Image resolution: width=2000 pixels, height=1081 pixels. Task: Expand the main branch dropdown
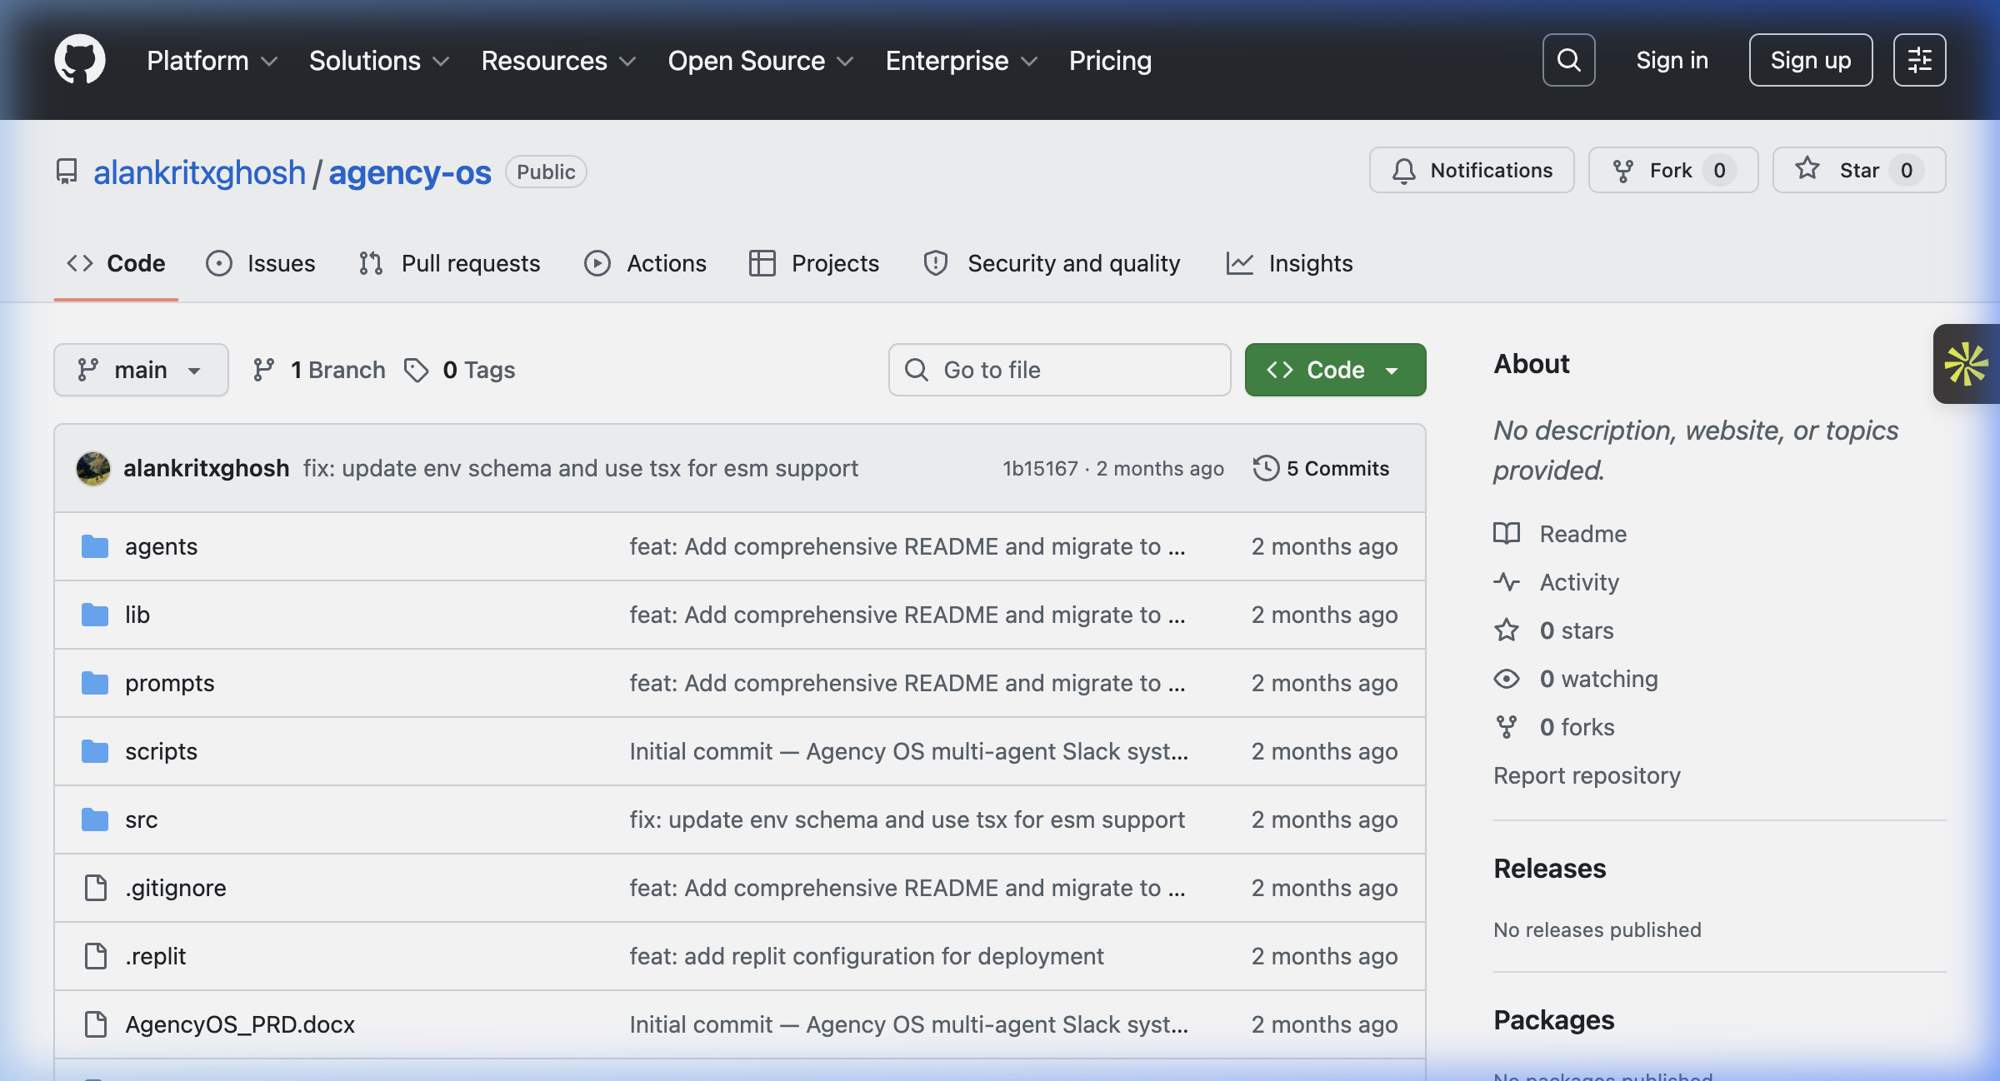(x=141, y=370)
